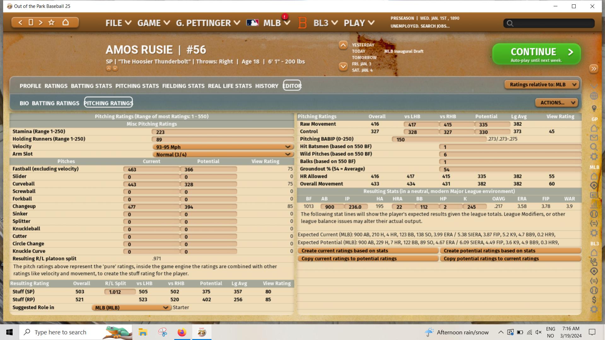Open the FILE menu
This screenshot has height=340, width=605.
tap(118, 23)
